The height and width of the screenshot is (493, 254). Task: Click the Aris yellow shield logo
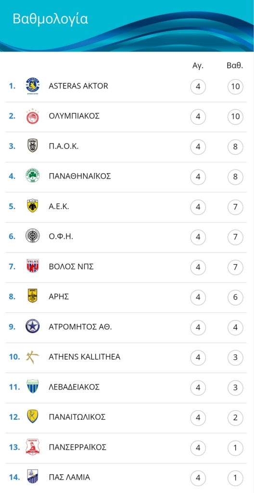33,297
